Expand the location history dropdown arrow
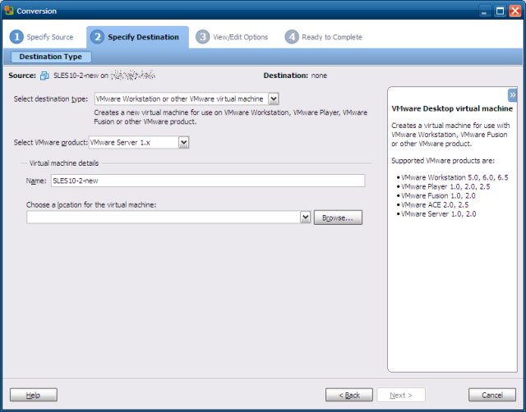Viewport: 526px width, 412px height. click(x=305, y=217)
